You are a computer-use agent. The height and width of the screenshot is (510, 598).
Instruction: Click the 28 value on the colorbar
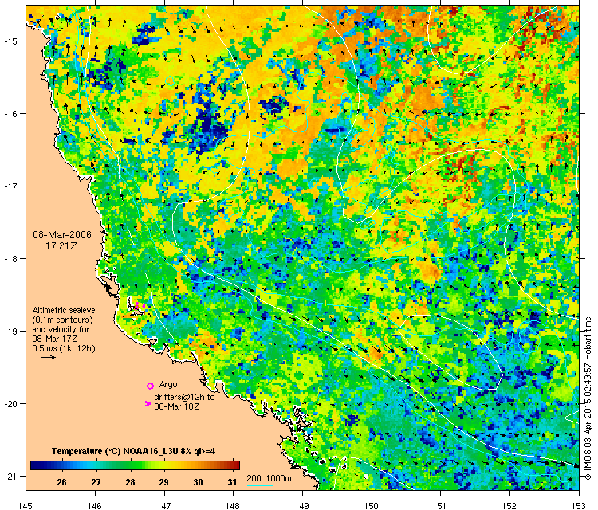coord(131,483)
